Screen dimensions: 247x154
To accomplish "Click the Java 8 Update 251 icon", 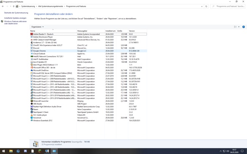I will point(31,62).
